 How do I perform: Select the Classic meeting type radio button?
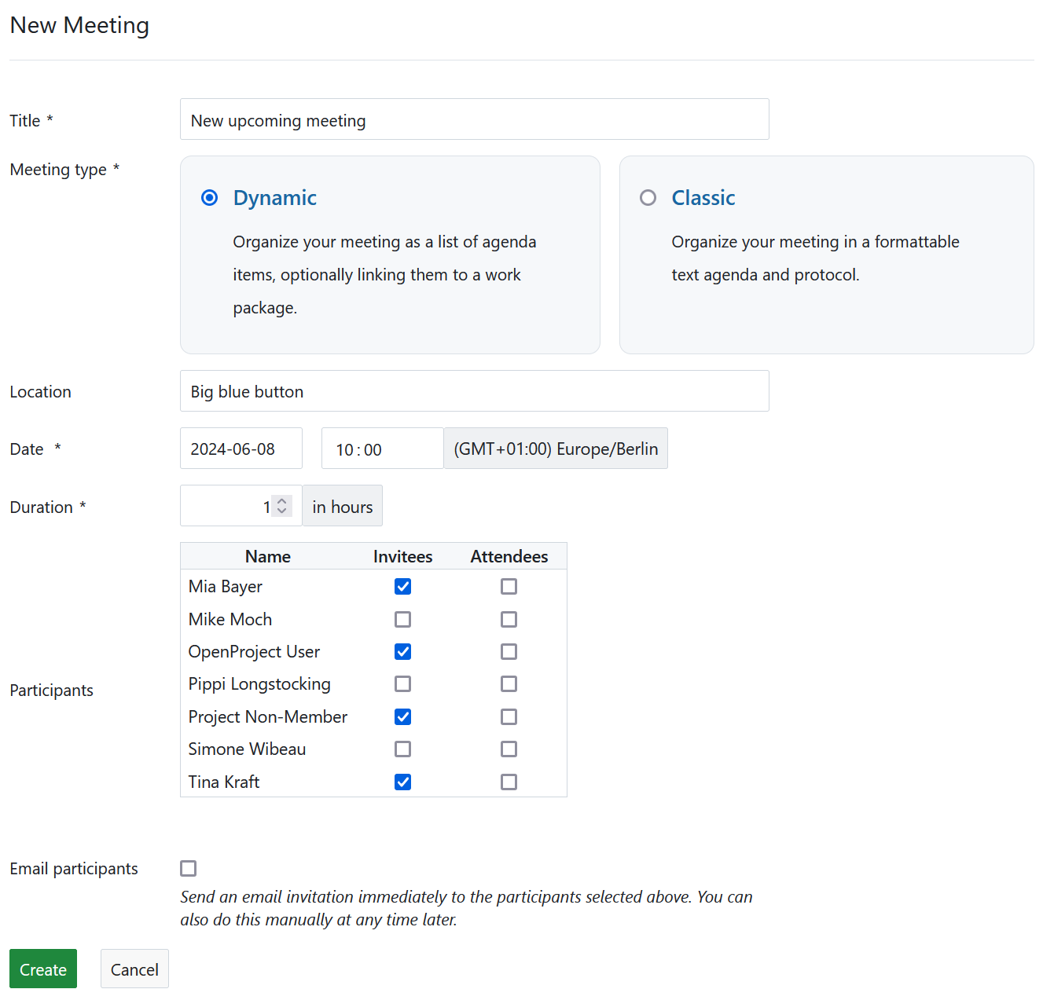648,198
